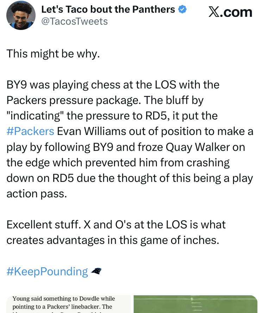Viewport: 264px width, 313px height.
Task: Open the article screenshot mentioning Young and Dowdle
Action: pyautogui.click(x=68, y=304)
